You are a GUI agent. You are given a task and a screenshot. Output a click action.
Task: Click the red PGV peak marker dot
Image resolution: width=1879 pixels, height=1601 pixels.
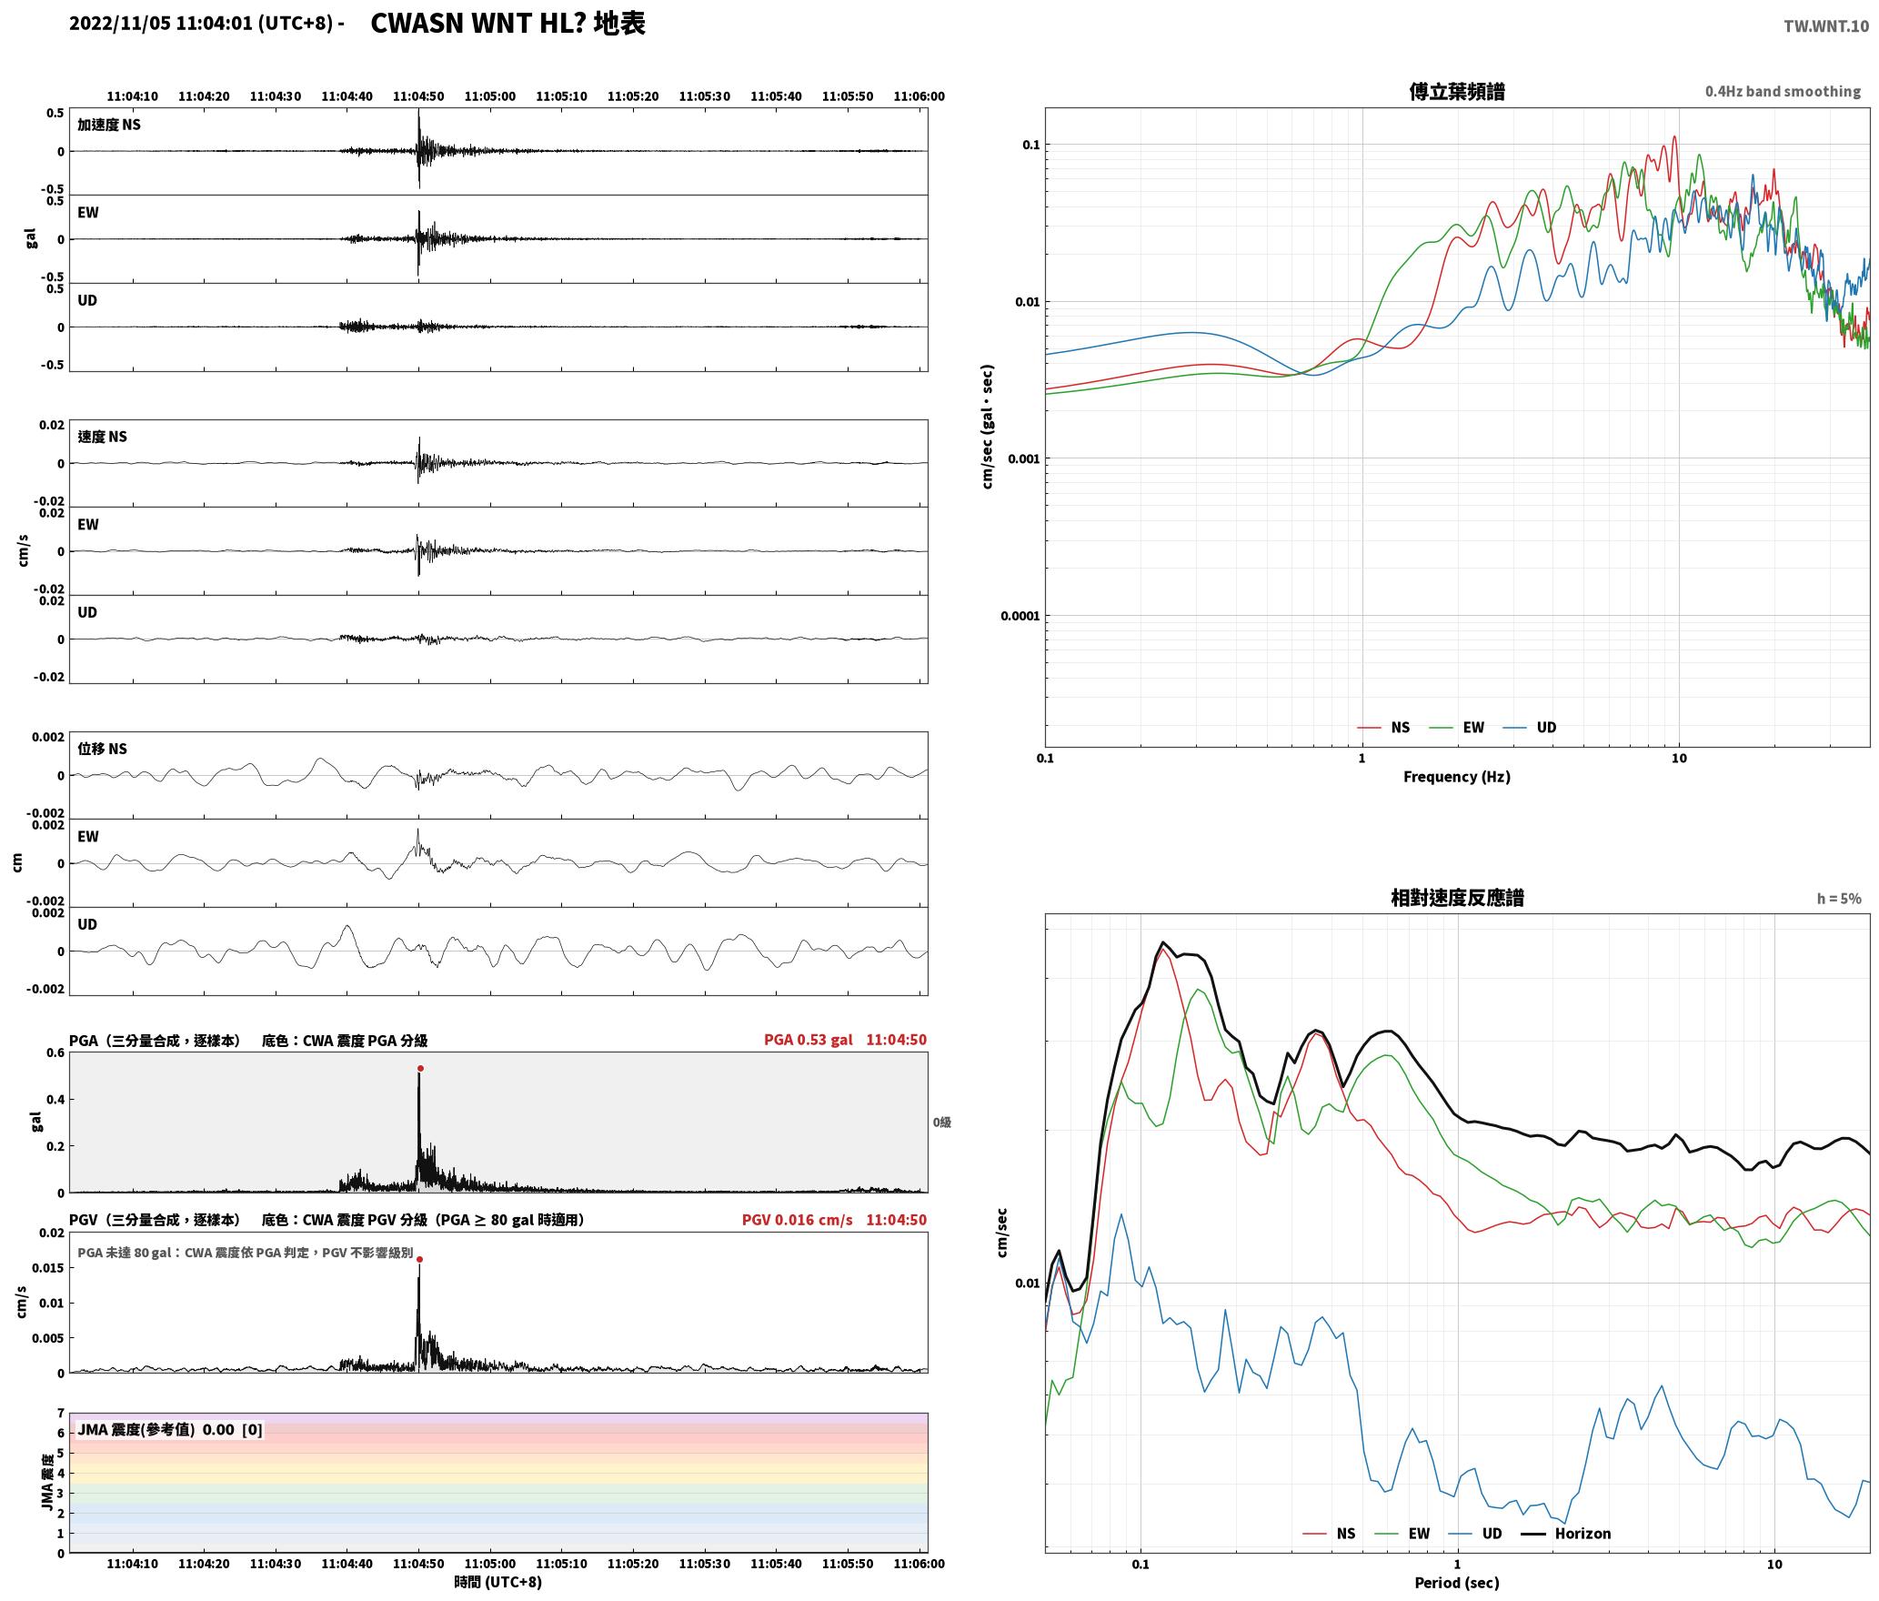point(419,1259)
